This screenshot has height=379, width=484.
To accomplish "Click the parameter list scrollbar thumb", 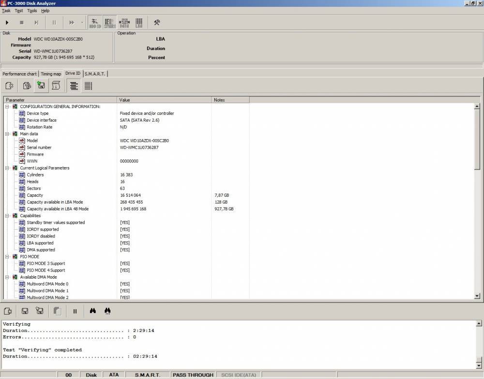I will click(477, 139).
